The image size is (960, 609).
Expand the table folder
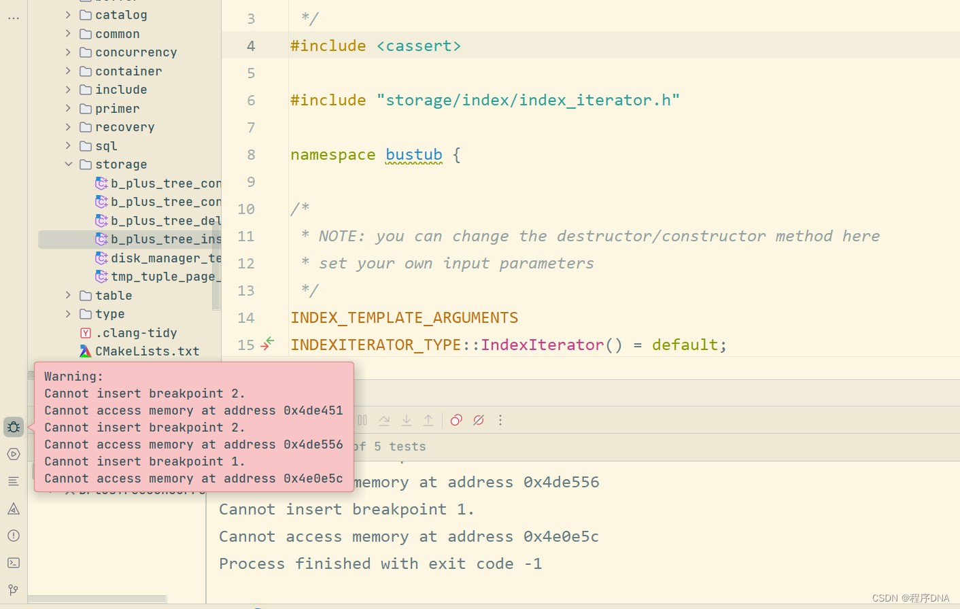68,295
